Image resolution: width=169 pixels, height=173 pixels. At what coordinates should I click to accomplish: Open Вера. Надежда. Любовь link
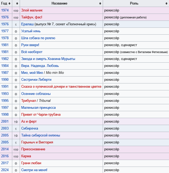coord(40,66)
